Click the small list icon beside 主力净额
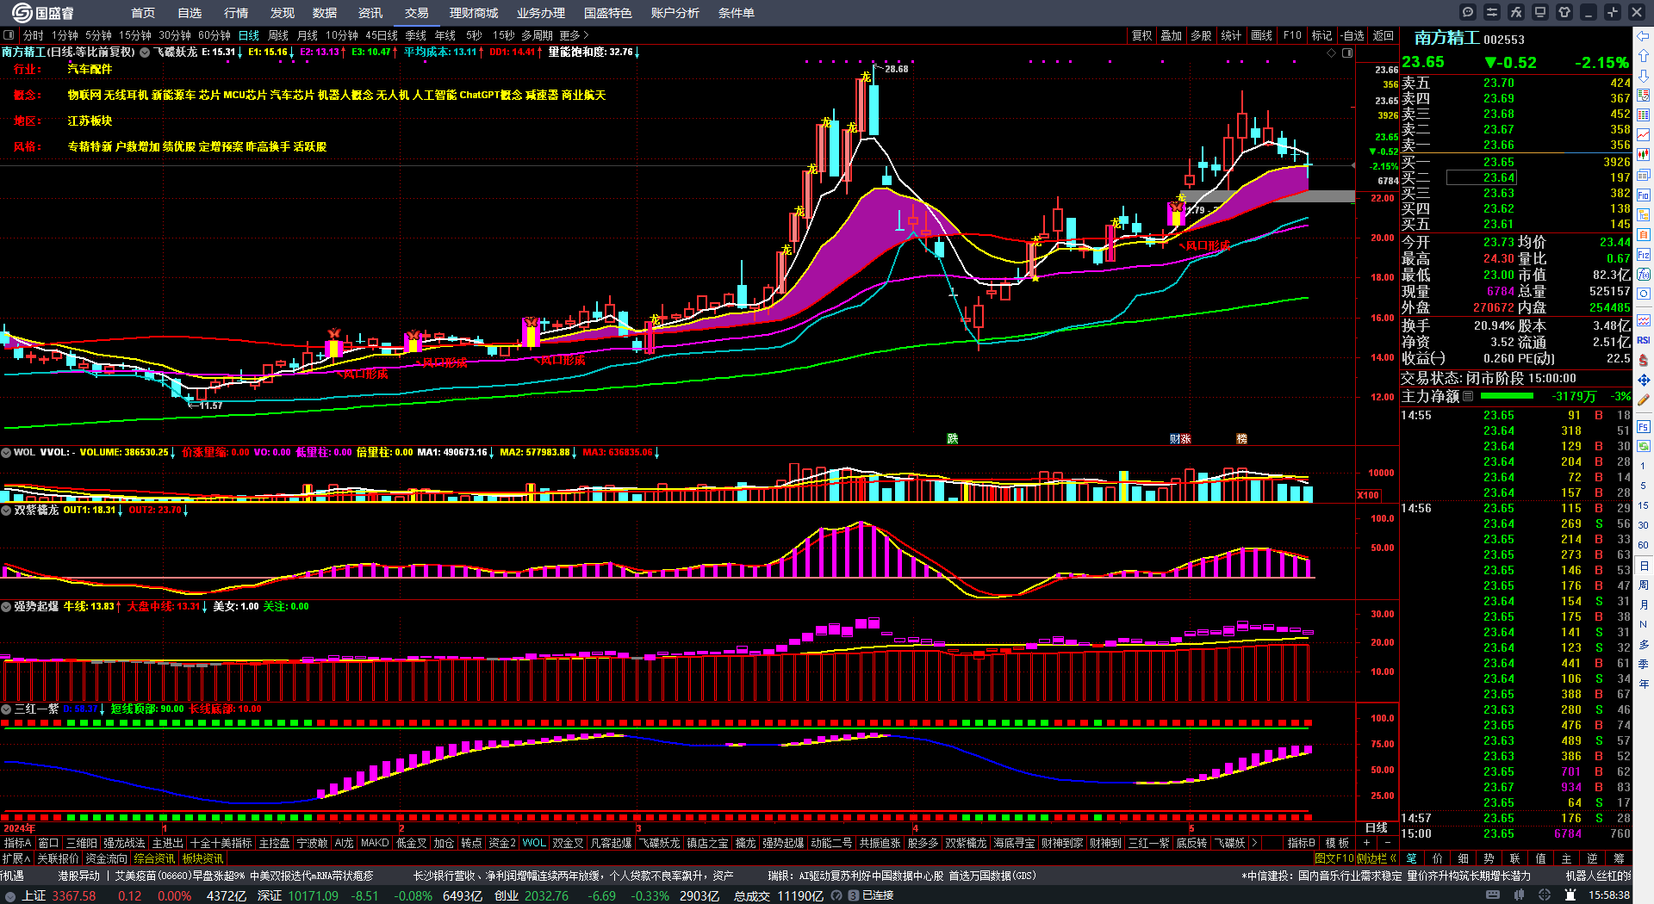This screenshot has height=904, width=1654. coord(1468,396)
